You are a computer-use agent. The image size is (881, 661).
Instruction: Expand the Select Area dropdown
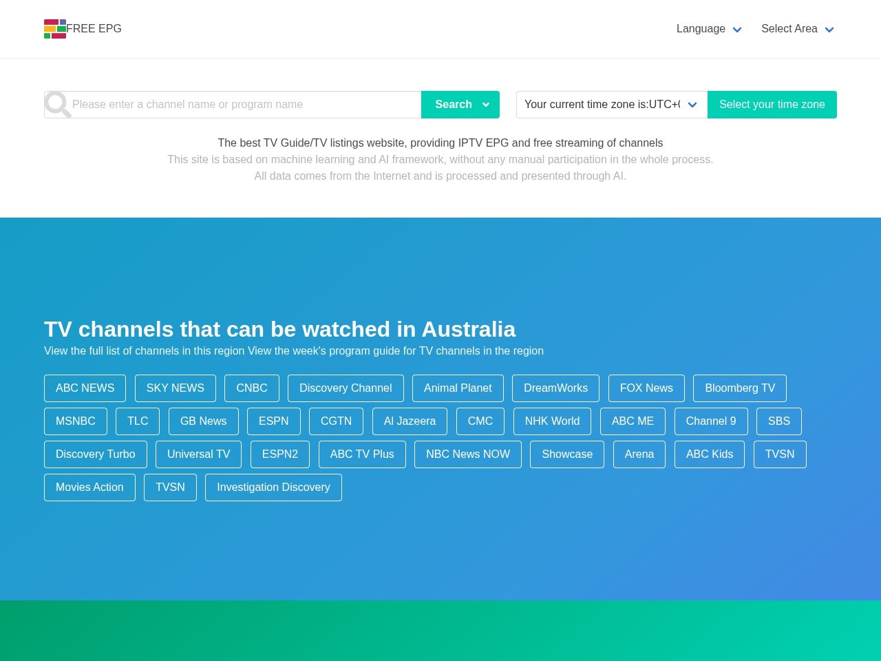(798, 29)
